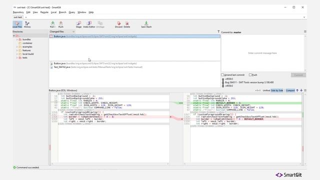
Task: Select the Bug 564311 commit entry
Action: click(x=249, y=82)
